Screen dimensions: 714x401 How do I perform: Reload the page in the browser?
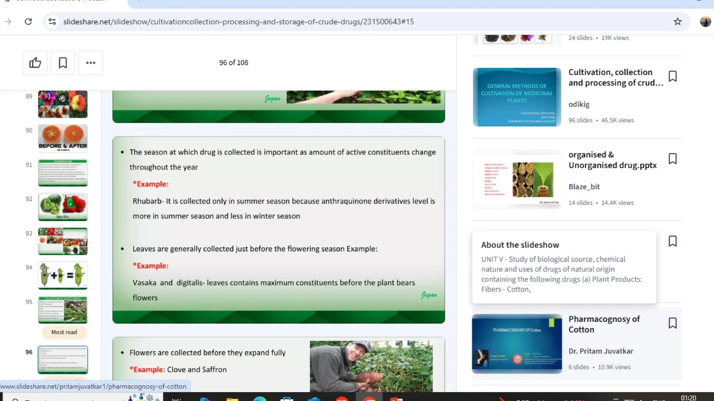tap(28, 22)
